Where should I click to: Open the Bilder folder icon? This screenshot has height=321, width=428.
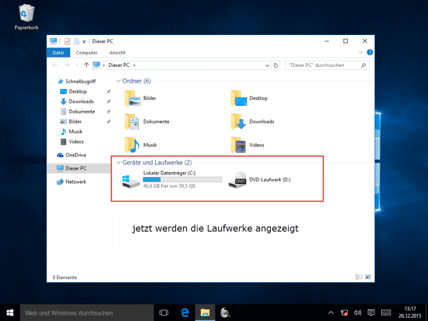(x=132, y=99)
